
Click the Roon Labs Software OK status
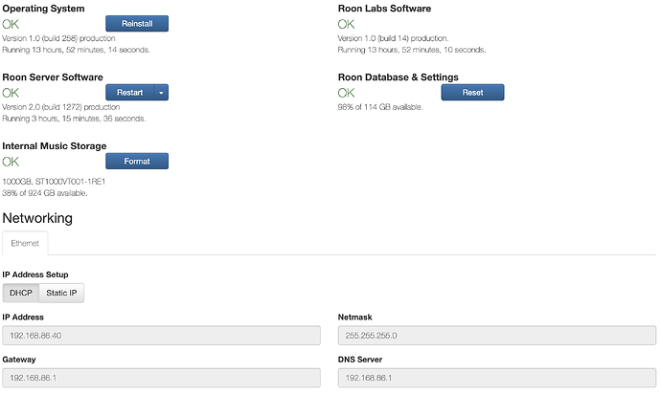tap(347, 23)
